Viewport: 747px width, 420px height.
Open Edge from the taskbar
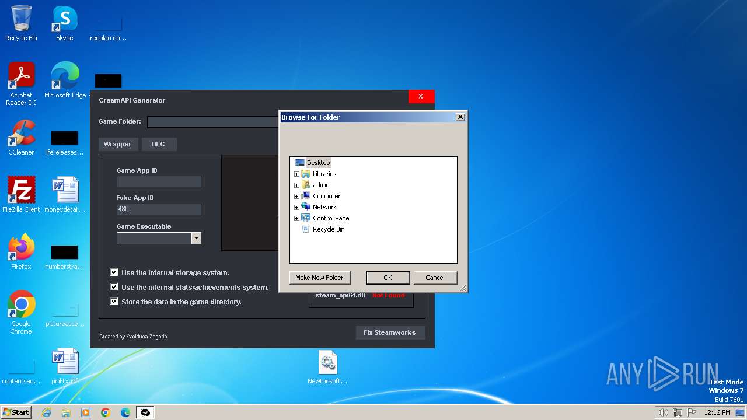[x=125, y=412]
